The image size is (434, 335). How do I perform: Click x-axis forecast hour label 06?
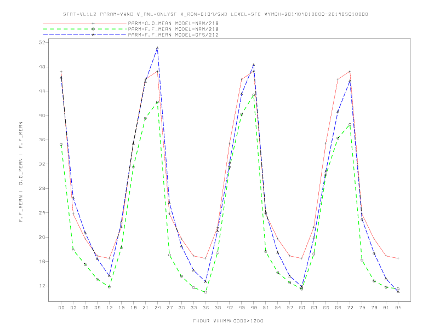point(85,308)
